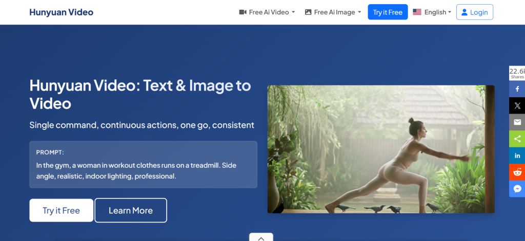Viewport: 525px width, 241px height.
Task: Click the white Try it Free hero button
Action: (62, 210)
